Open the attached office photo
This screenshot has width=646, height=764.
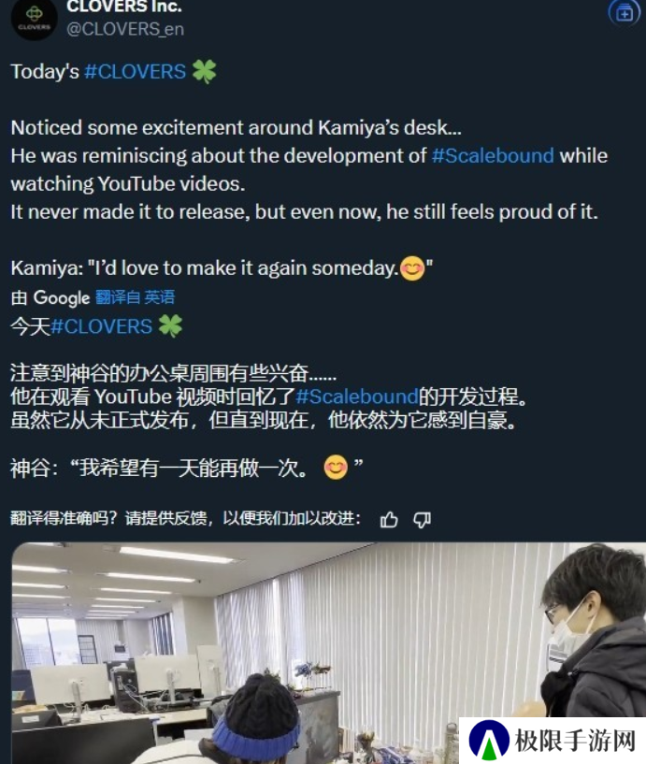tap(328, 653)
